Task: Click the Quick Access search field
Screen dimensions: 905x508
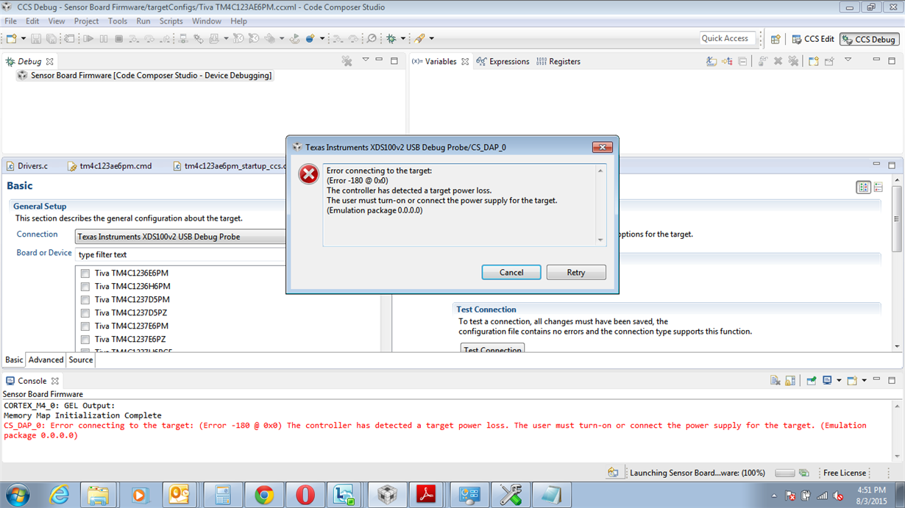Action: coord(728,38)
